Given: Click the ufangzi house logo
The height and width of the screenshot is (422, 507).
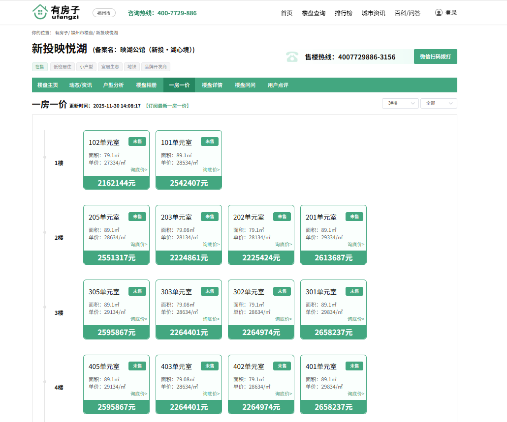Looking at the screenshot, I should 55,12.
